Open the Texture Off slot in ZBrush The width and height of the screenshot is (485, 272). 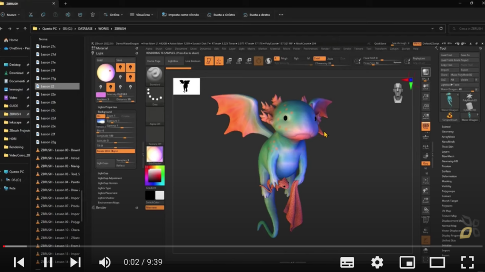(x=155, y=136)
